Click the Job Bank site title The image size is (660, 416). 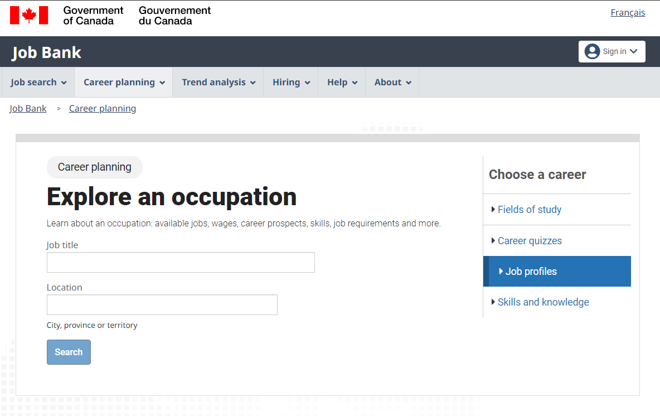click(x=46, y=52)
